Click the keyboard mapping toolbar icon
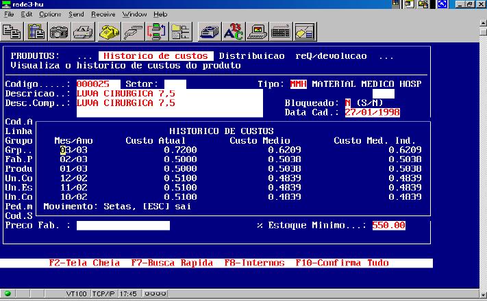Screen dimensions: 487x301 tap(281, 31)
